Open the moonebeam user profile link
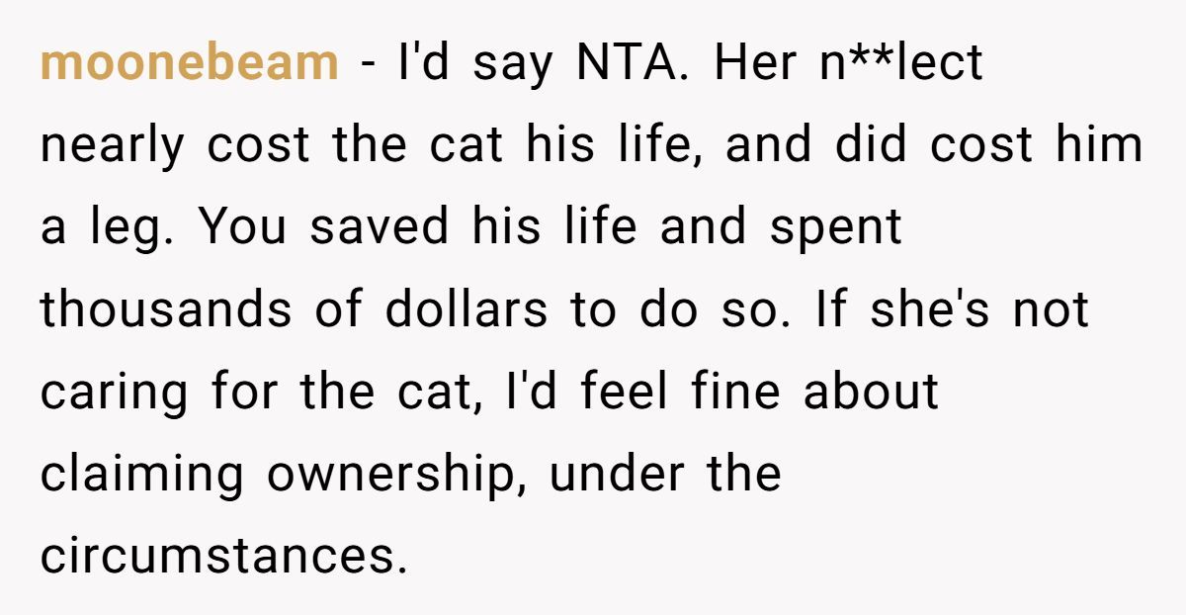The image size is (1186, 615). coord(189,64)
